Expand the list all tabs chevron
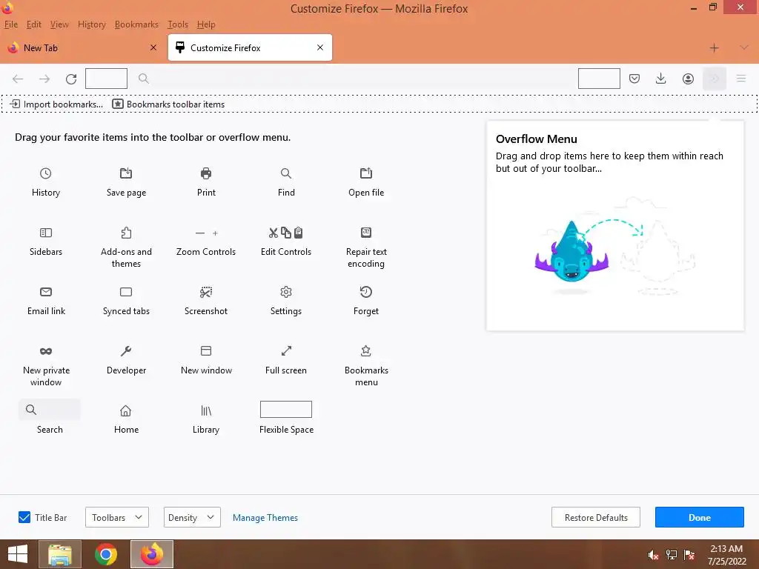759x569 pixels. 744,47
